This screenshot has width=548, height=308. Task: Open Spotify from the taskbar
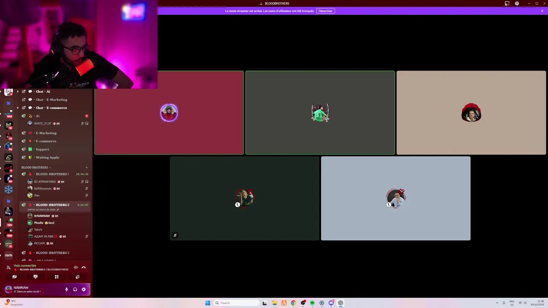coord(312,303)
